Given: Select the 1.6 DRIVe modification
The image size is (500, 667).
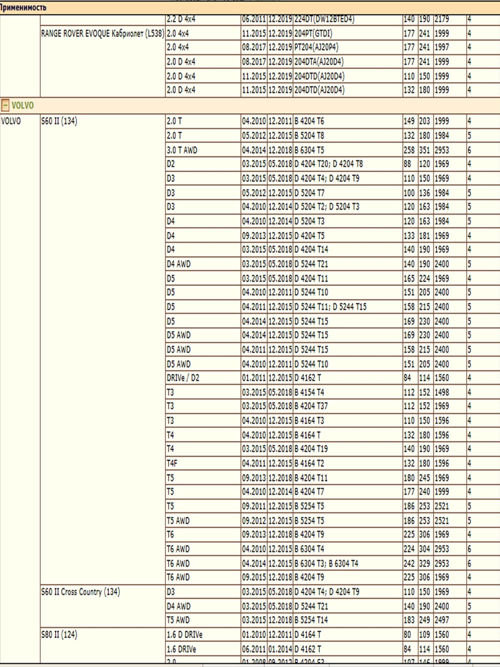Looking at the screenshot, I should click(182, 649).
